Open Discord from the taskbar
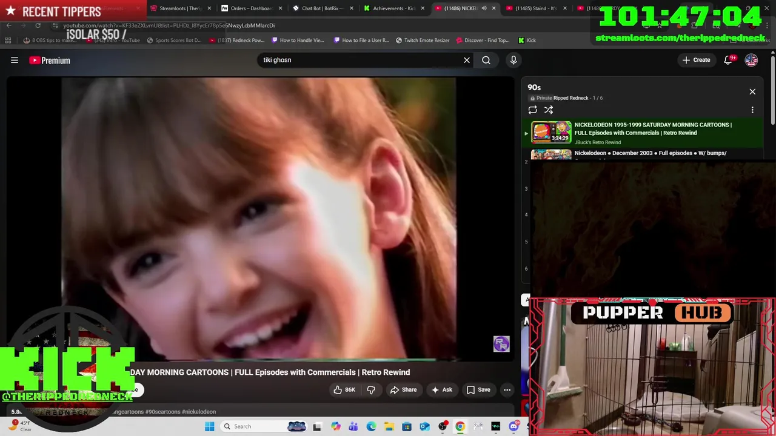The height and width of the screenshot is (436, 776). point(513,427)
